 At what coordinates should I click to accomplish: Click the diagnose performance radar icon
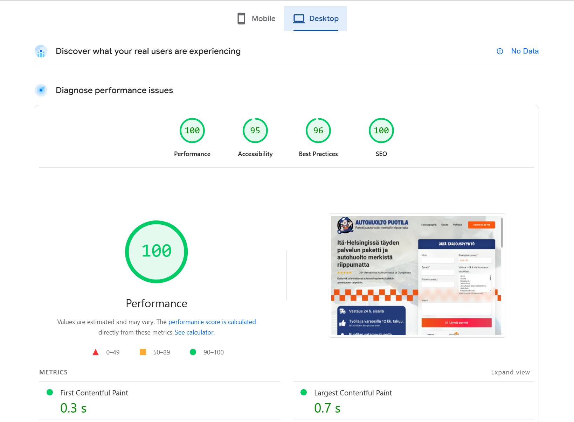(41, 90)
